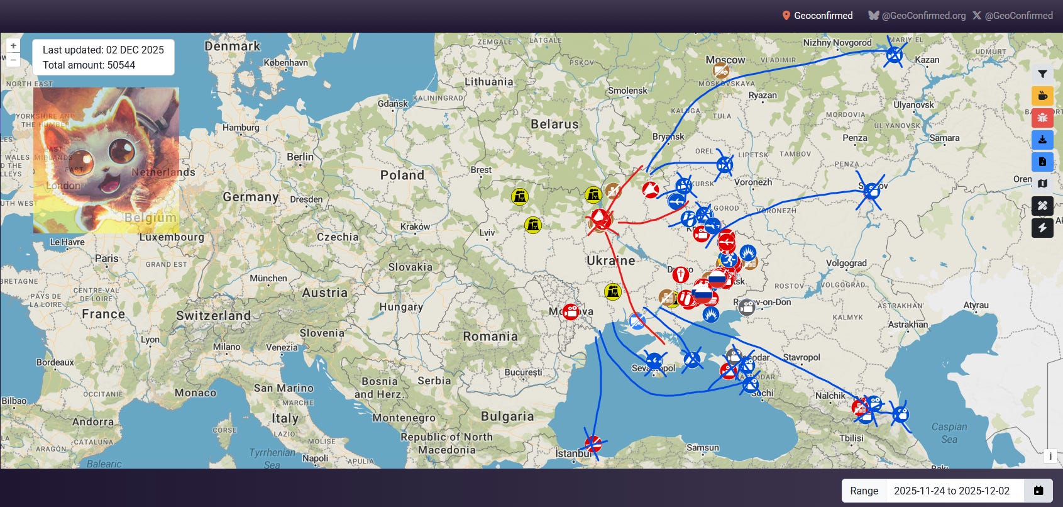Select the nuclear plant marker southeast of Brest
Image resolution: width=1063 pixels, height=507 pixels.
[519, 196]
